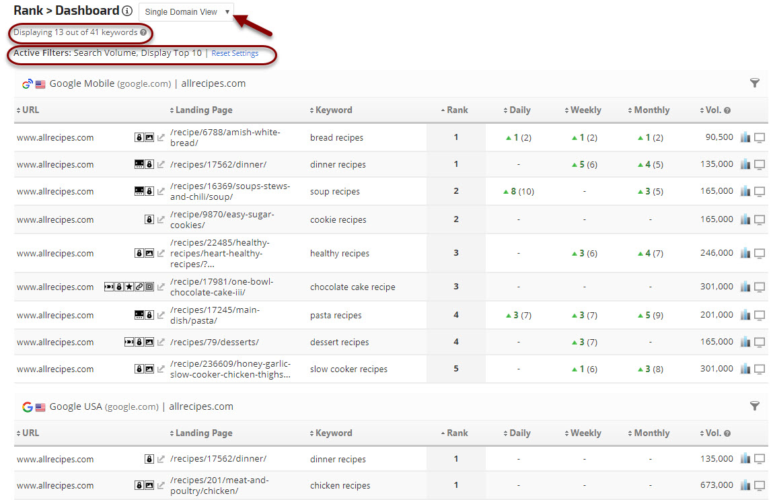
Task: Sort Google Mobile table by Monthly
Action: point(649,110)
